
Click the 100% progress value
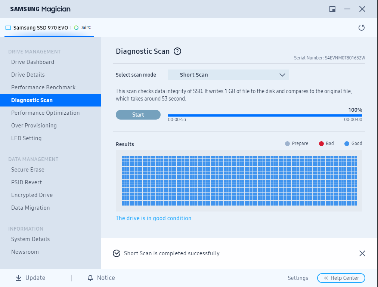(x=355, y=110)
